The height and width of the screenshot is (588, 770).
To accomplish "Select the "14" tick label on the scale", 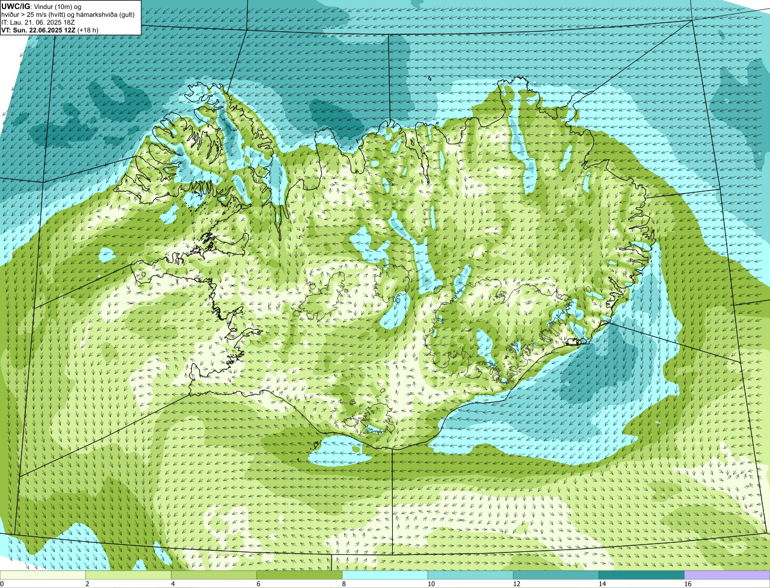I will 602,584.
